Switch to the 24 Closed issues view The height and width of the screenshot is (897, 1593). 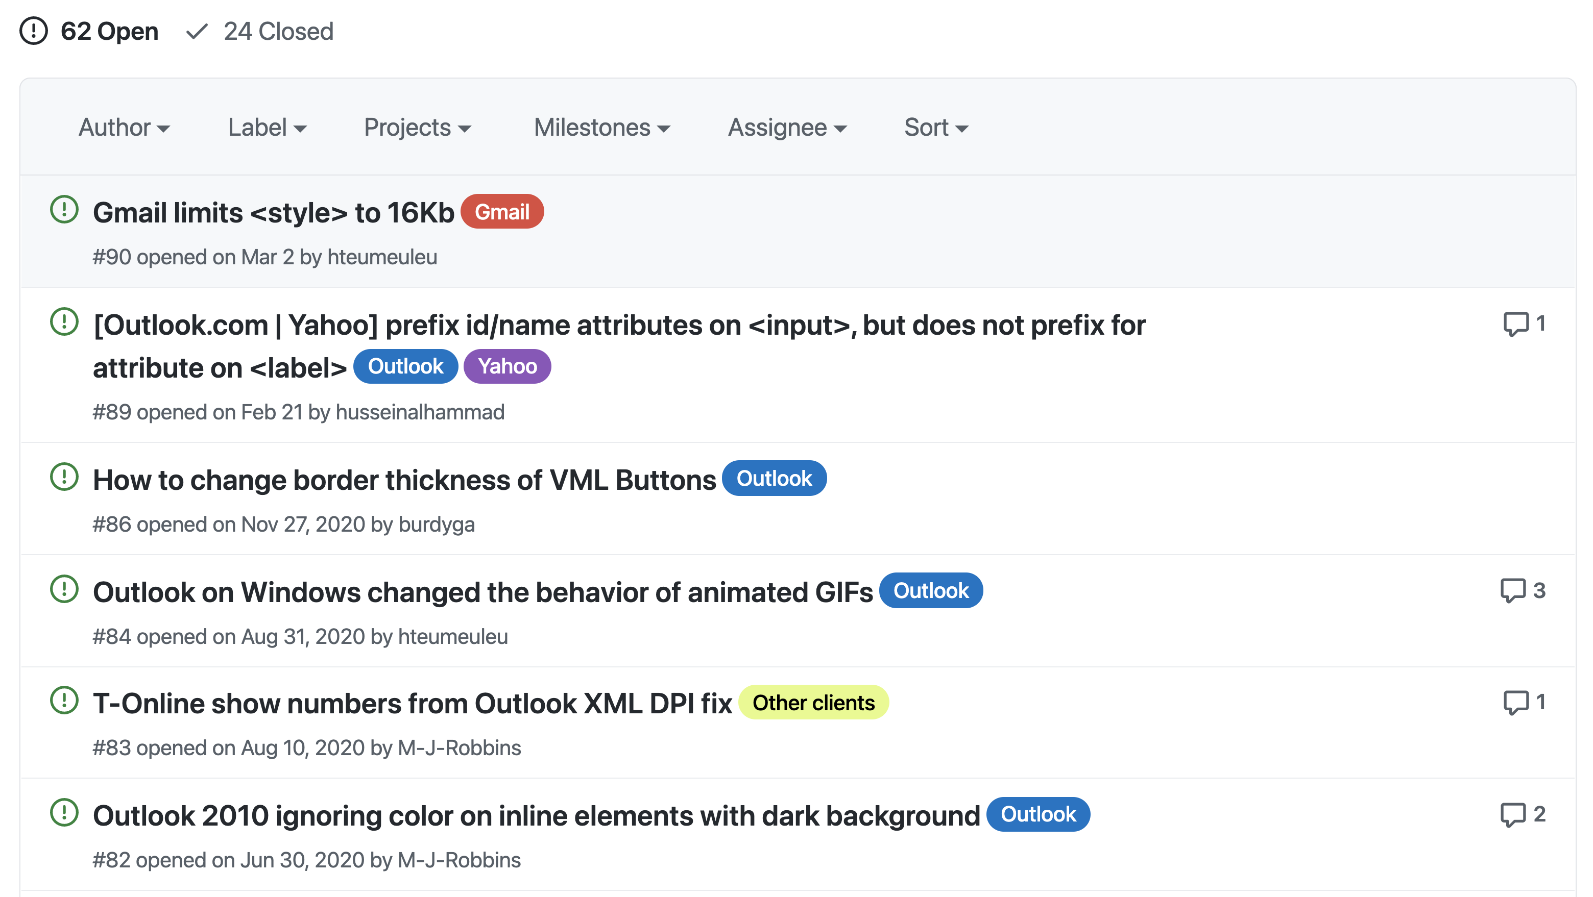pos(278,31)
